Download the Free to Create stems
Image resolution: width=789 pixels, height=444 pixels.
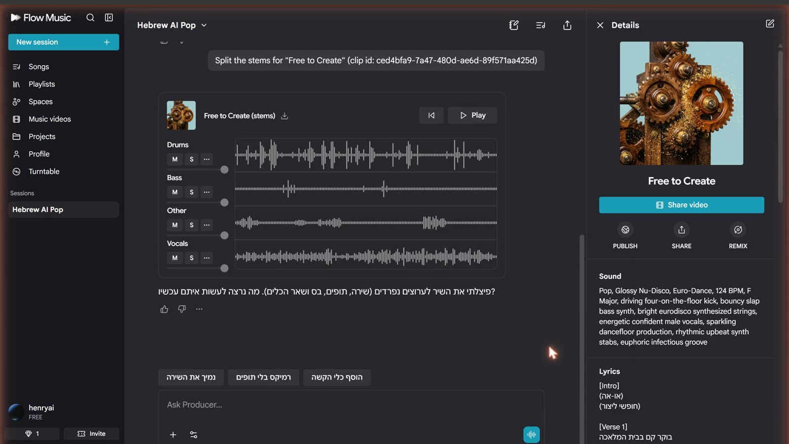coord(285,116)
